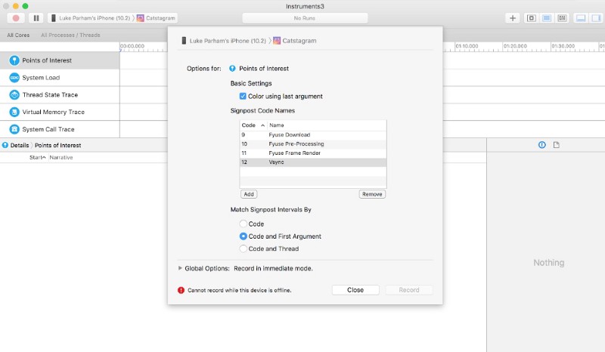Sort signpost table by Code column
The height and width of the screenshot is (352, 605).
(253, 125)
